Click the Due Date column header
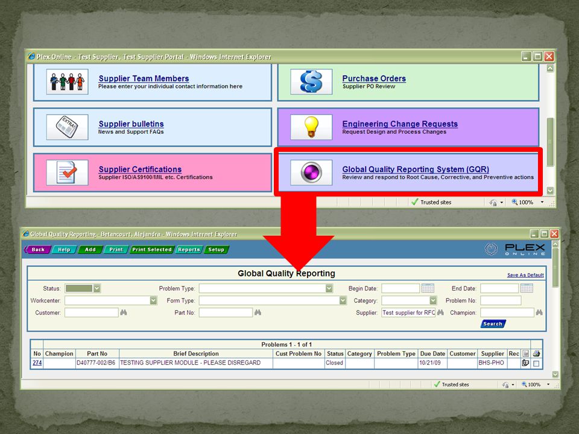This screenshot has width=579, height=434. point(432,354)
